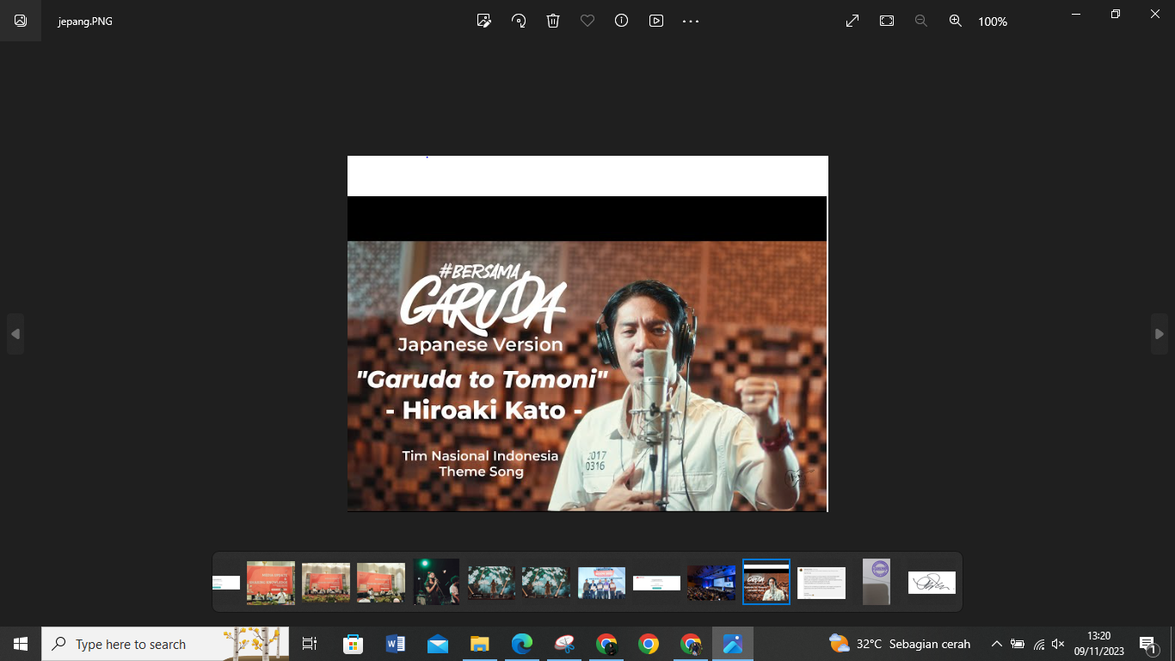Select the singer on stage thumbnail
The height and width of the screenshot is (661, 1175).
(436, 582)
